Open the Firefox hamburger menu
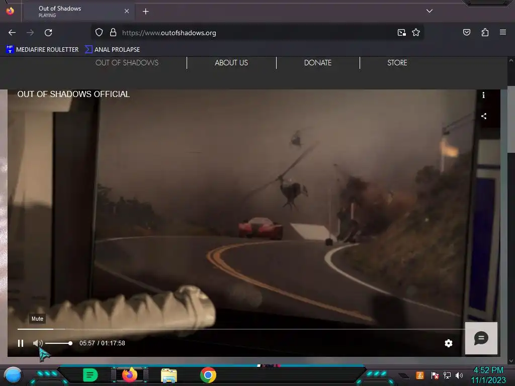 point(503,32)
